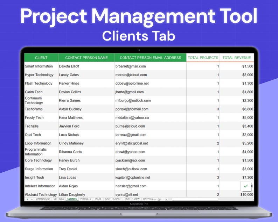Screen dimensions: 278x222
Task: Switch to the GANTT CHART tab
Action: point(113,199)
